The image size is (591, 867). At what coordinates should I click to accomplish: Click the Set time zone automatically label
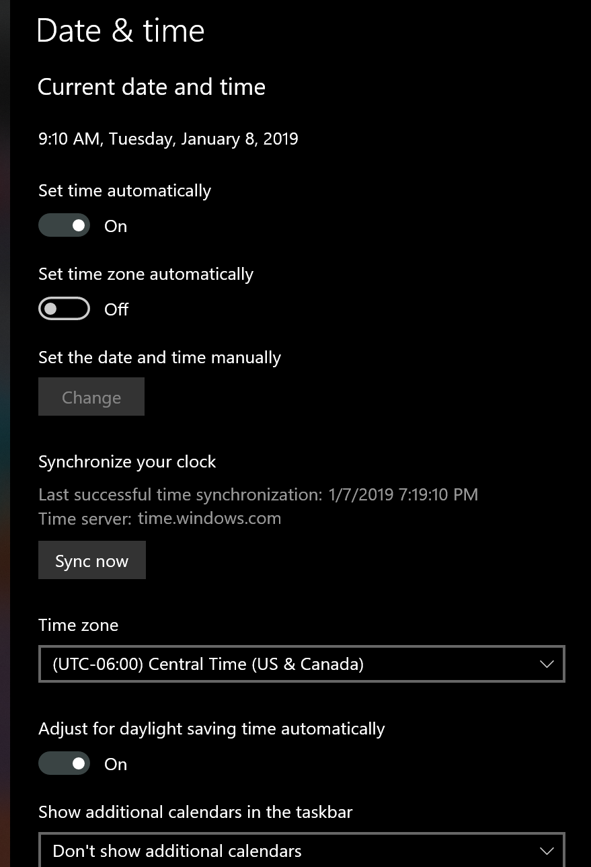click(x=146, y=274)
